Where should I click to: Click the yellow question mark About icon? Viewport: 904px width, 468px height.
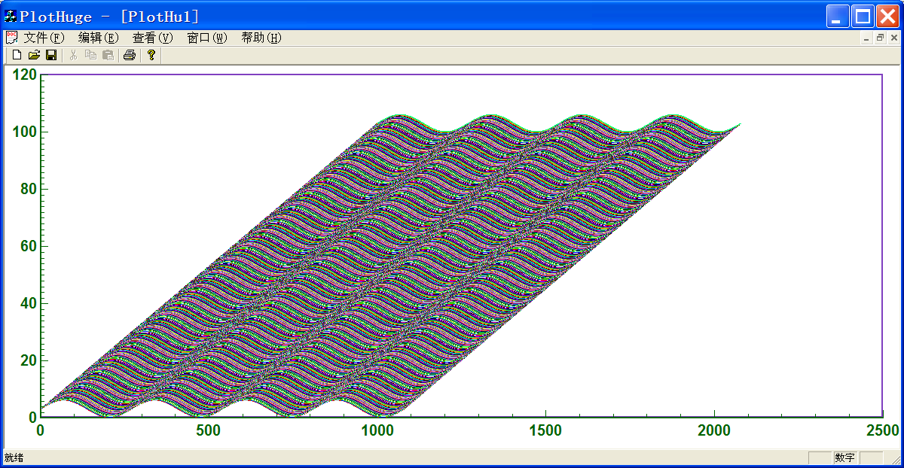[151, 55]
